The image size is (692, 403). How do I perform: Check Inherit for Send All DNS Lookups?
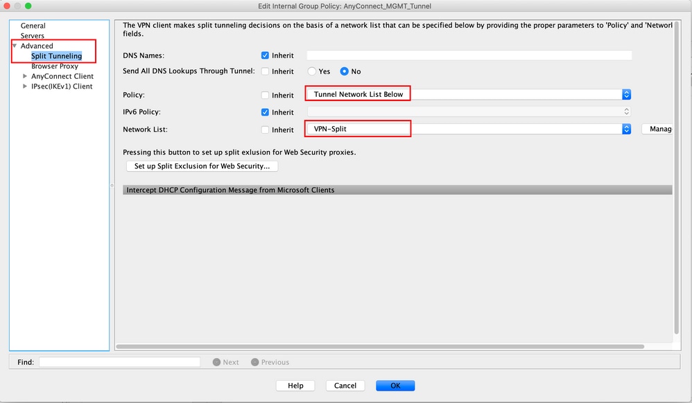(265, 71)
